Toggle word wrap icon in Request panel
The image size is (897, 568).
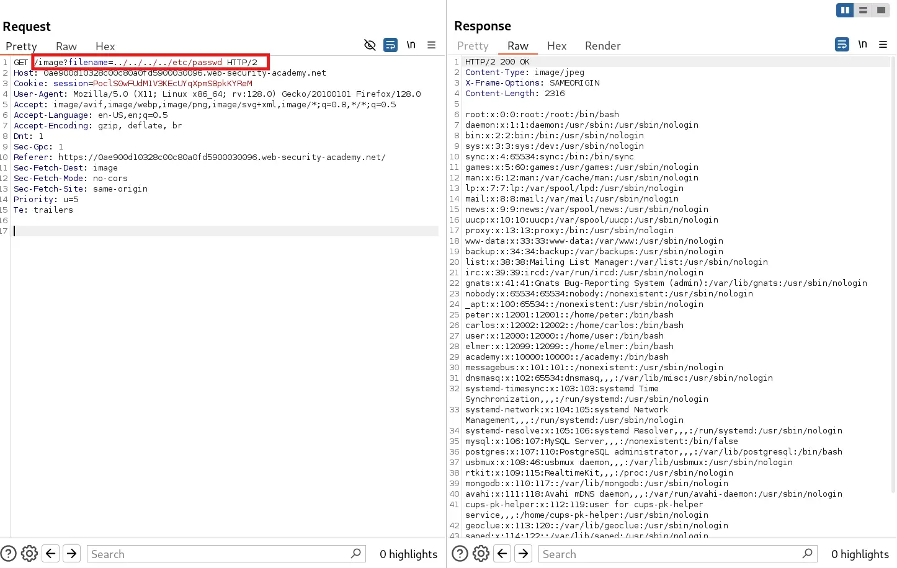(390, 45)
